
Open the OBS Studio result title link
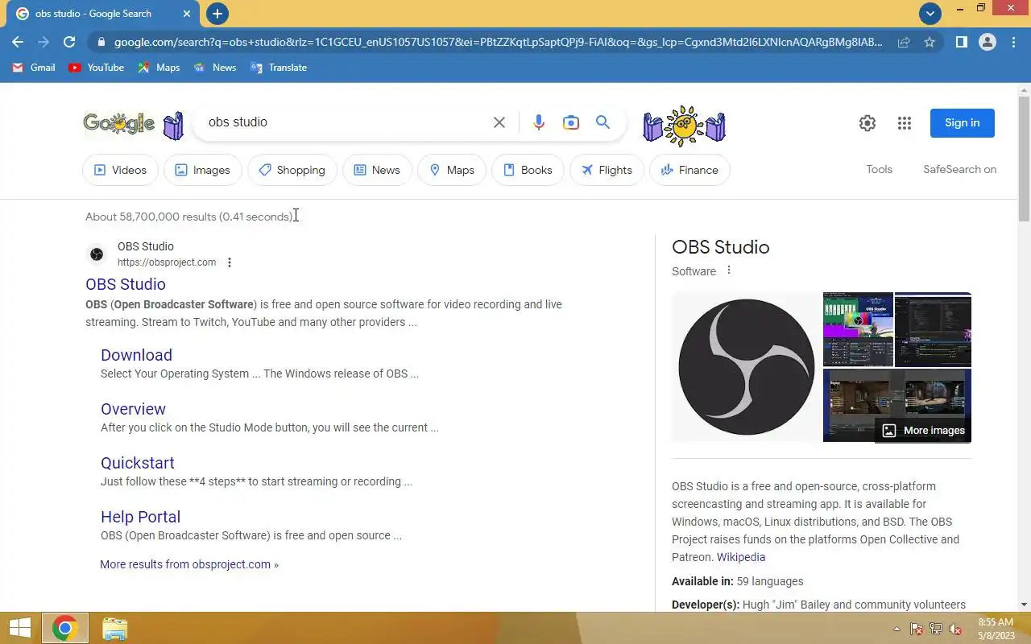click(126, 284)
